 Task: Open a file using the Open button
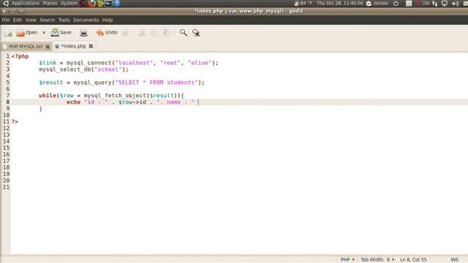pyautogui.click(x=27, y=32)
